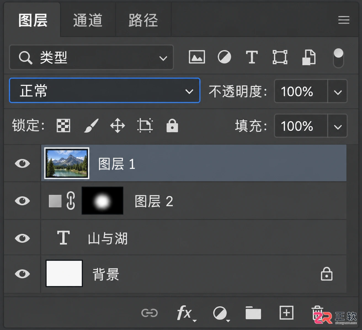This screenshot has height=330, width=362.
Task: Lock all padlock icon
Action: [x=172, y=126]
